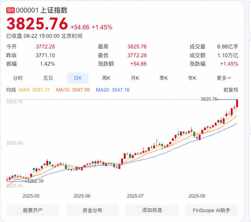The image size is (251, 222).
Task: Click the red SH market badge
Action: (x=10, y=10)
